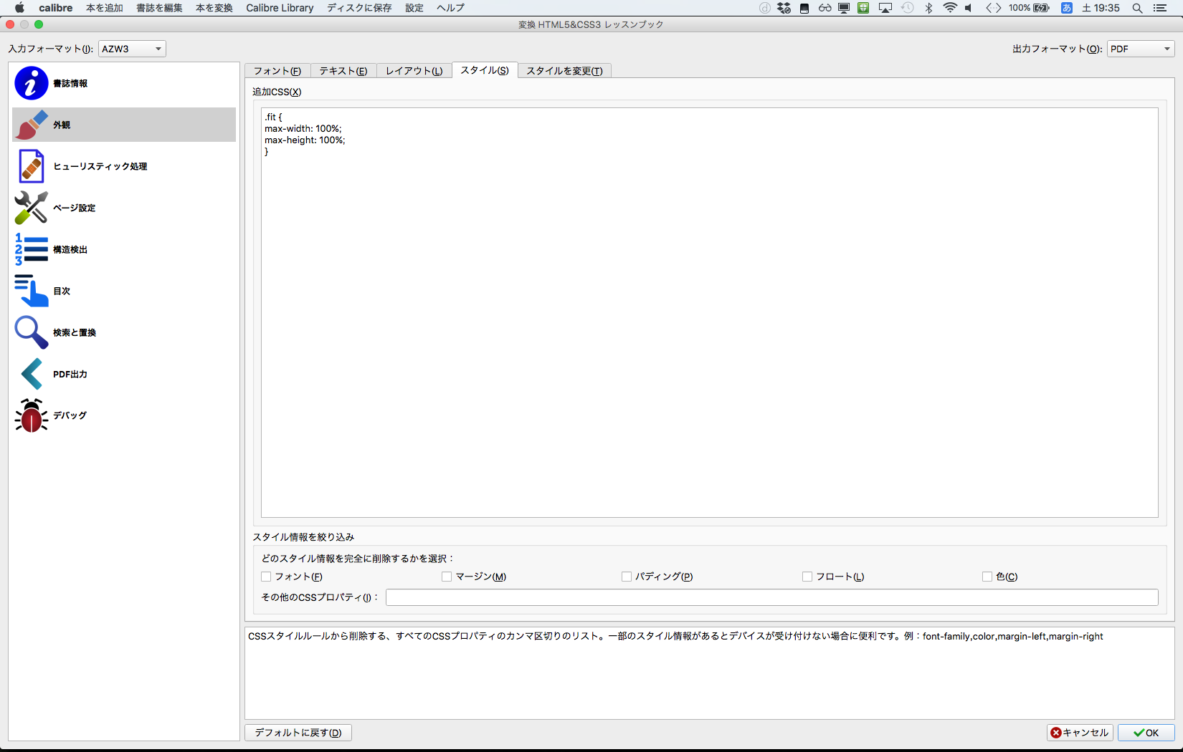Open the 目次 section icon

[32, 291]
